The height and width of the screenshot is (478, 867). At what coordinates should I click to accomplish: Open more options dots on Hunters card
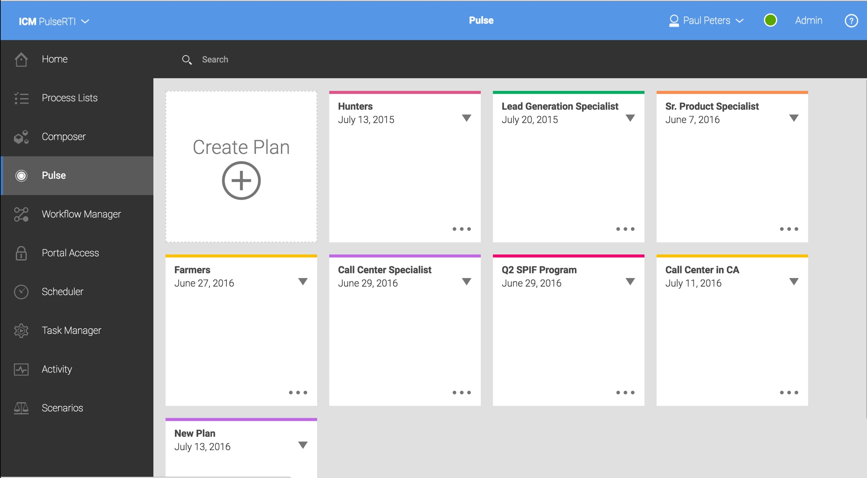pos(462,229)
